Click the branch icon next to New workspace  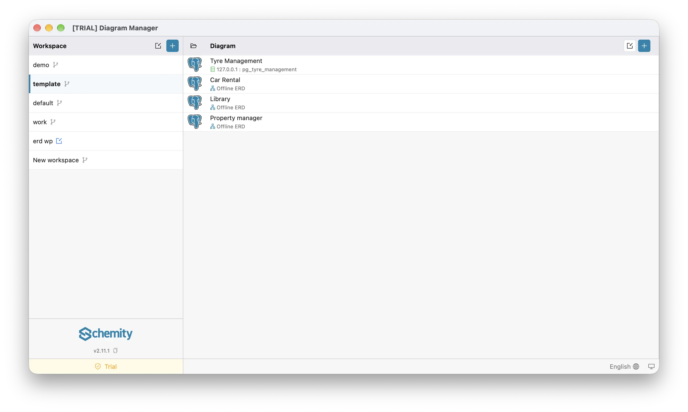coord(85,160)
